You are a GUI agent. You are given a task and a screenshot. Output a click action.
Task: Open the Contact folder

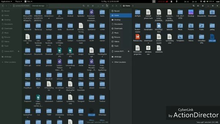coord(70,38)
